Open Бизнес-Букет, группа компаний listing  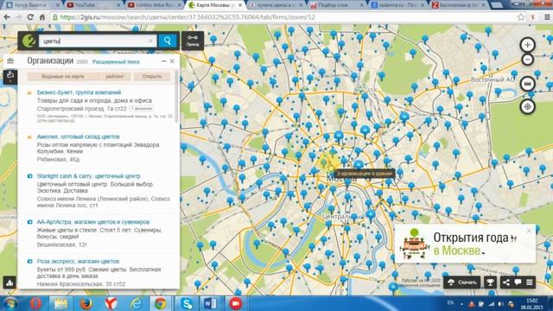[x=79, y=92]
